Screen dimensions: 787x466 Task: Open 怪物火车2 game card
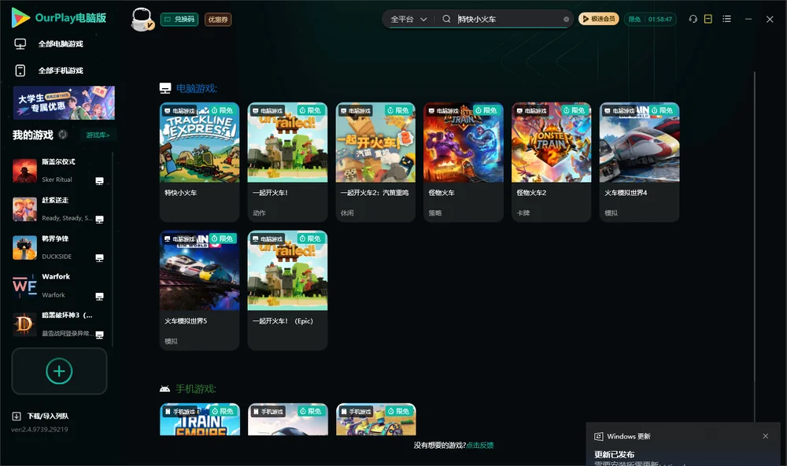tap(551, 161)
